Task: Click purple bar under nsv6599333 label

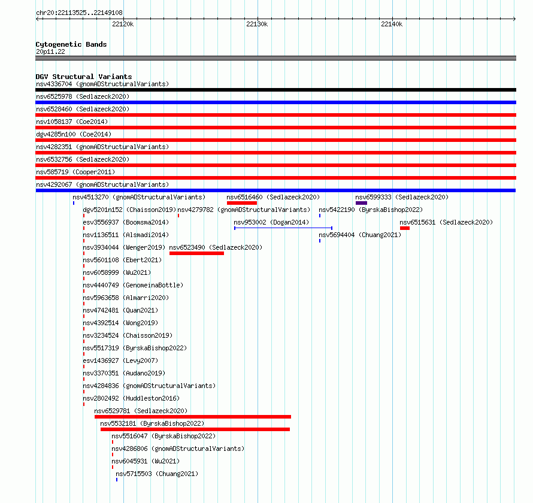Action: [361, 203]
